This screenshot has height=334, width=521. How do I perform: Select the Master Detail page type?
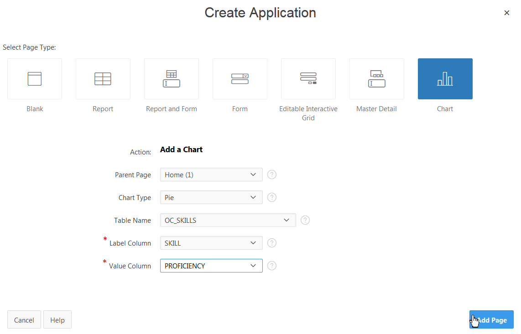[x=376, y=78]
